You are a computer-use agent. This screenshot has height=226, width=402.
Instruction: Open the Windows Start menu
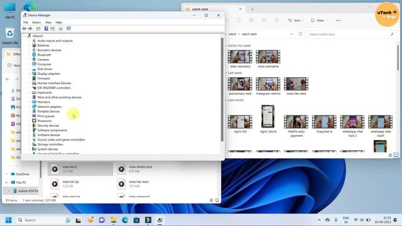[8, 220]
